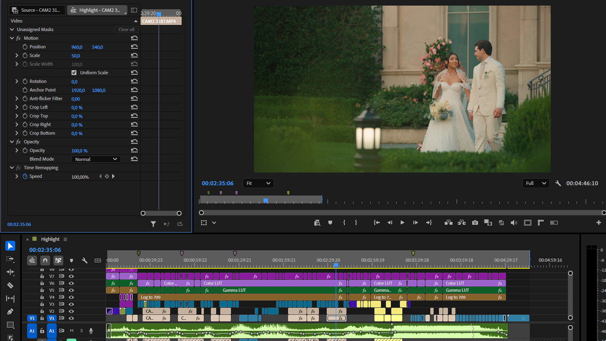Select the Ripple Edit tool
Viewport: 606px width, 341px height.
point(10,272)
